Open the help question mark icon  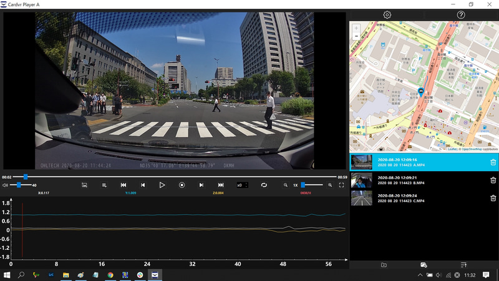461,14
